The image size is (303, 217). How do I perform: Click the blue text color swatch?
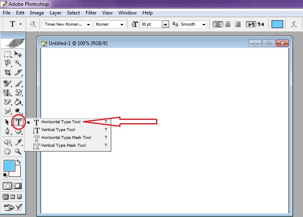click(x=277, y=24)
